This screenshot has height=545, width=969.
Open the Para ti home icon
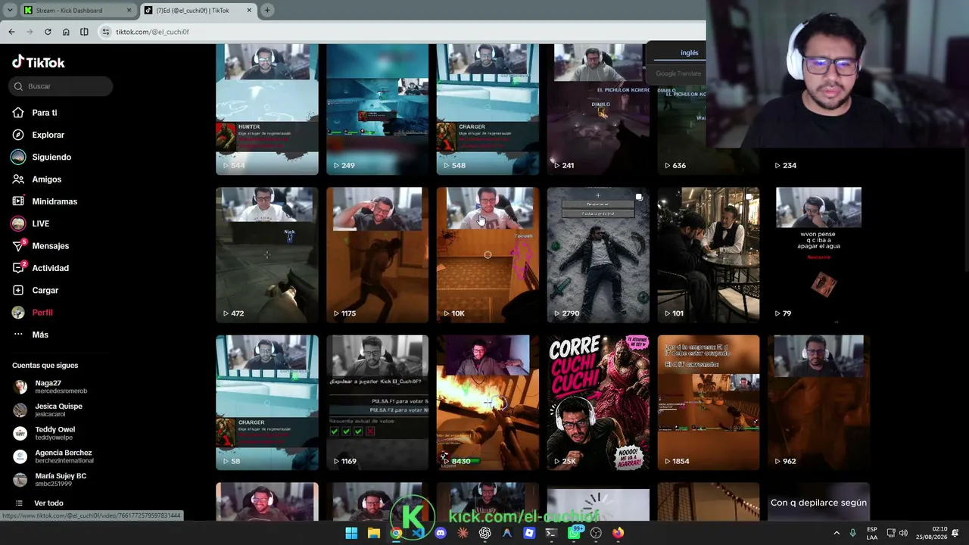(x=18, y=113)
